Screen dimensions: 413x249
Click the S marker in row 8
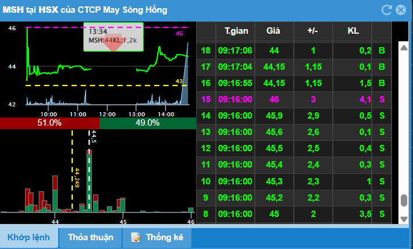pos(382,214)
